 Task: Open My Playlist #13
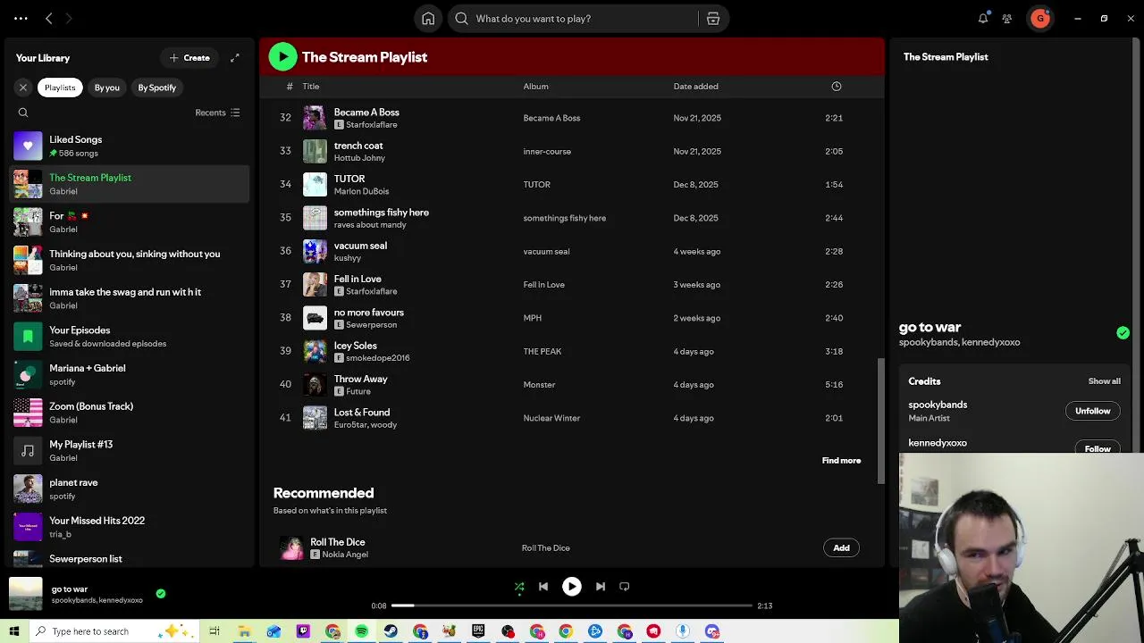click(x=130, y=451)
